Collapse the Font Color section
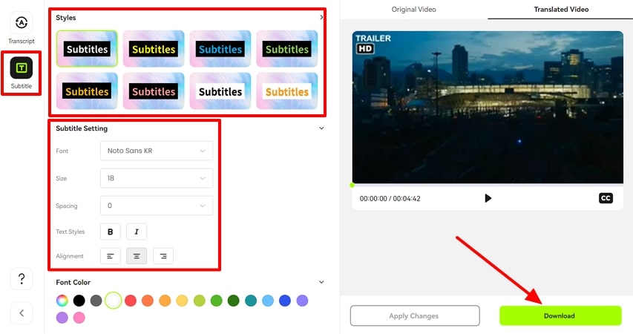Viewport: 633px width, 334px height. 321,282
